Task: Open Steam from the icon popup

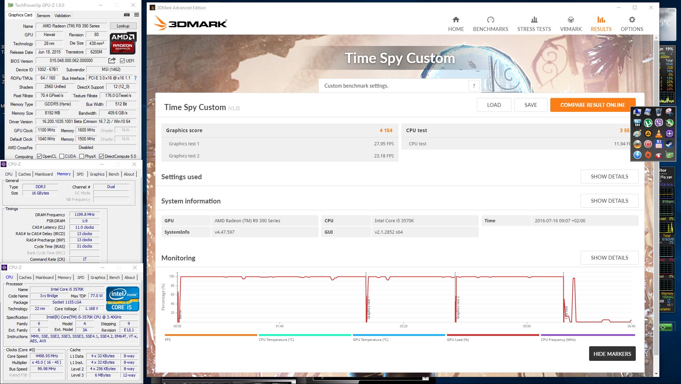Action: (x=669, y=144)
